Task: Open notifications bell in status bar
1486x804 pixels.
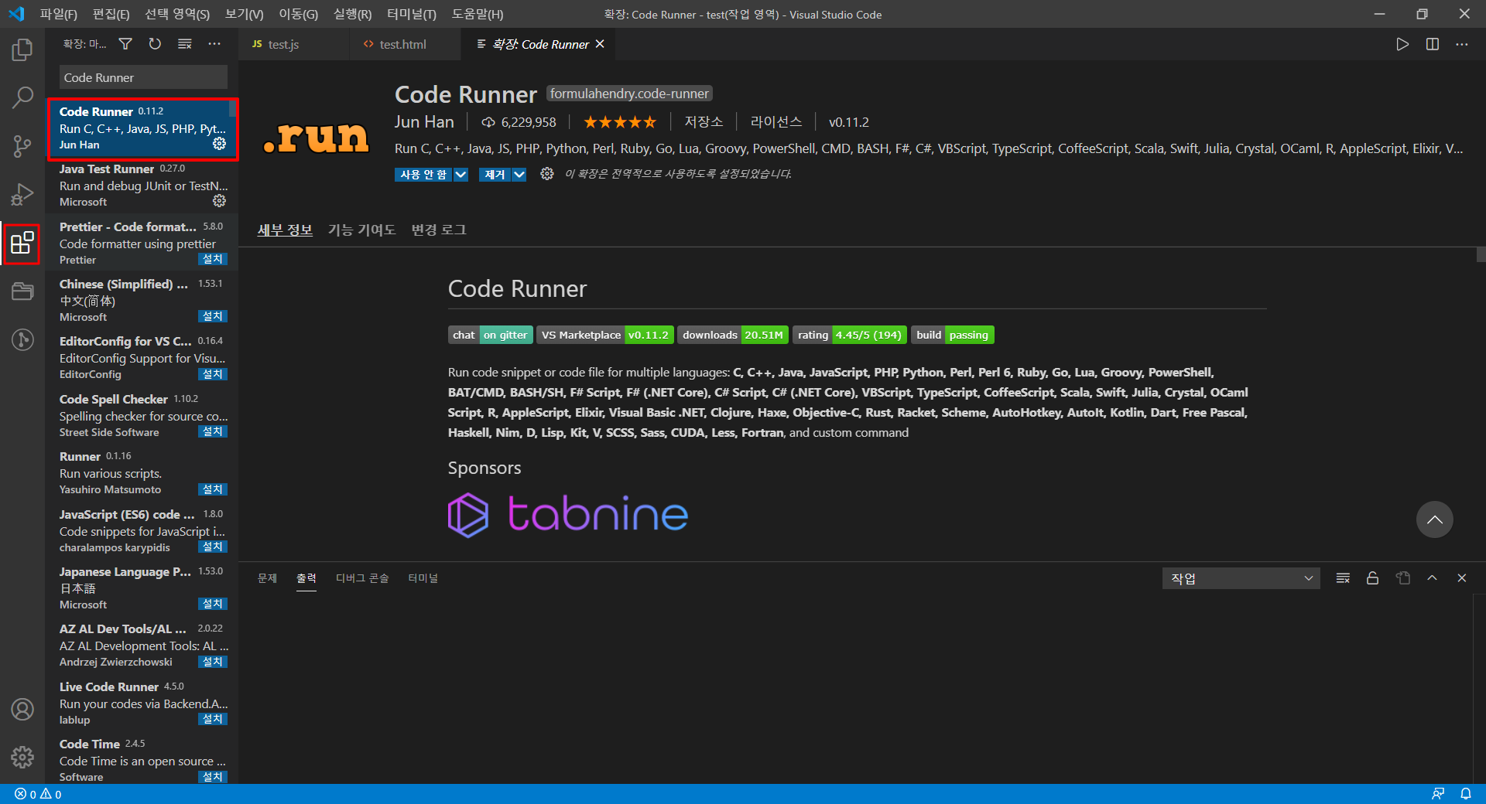Action: point(1466,794)
